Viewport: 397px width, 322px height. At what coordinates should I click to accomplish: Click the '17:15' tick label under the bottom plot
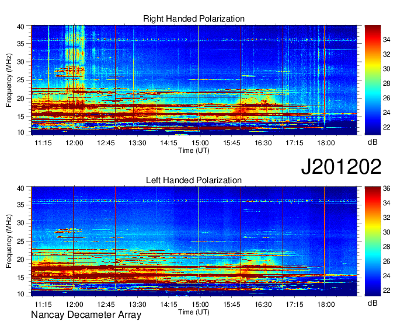(x=294, y=304)
